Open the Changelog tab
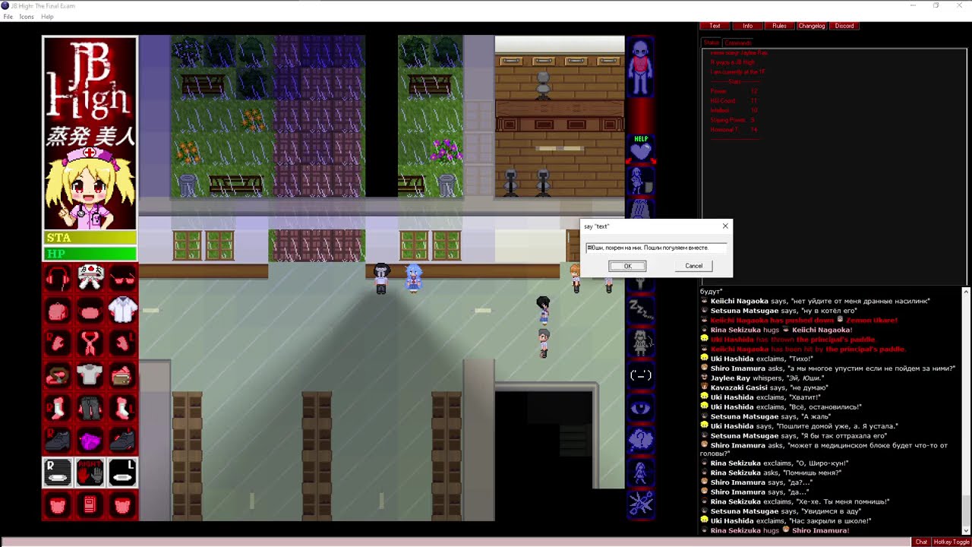 [x=811, y=26]
